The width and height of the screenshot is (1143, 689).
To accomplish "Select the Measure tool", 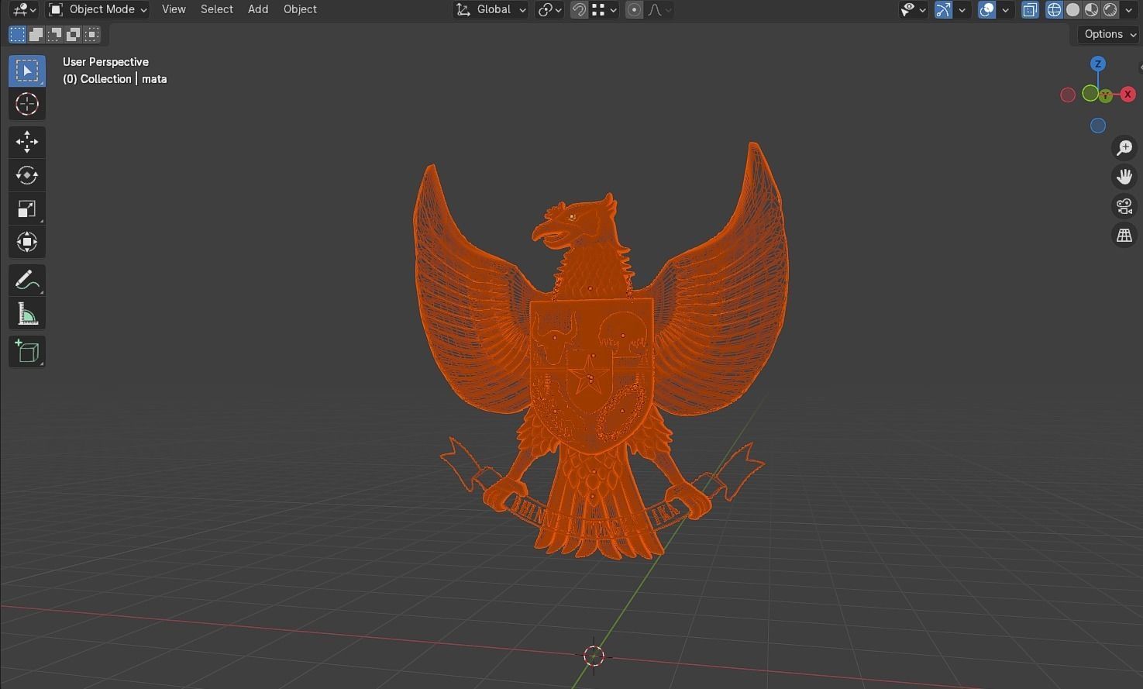I will pos(27,313).
